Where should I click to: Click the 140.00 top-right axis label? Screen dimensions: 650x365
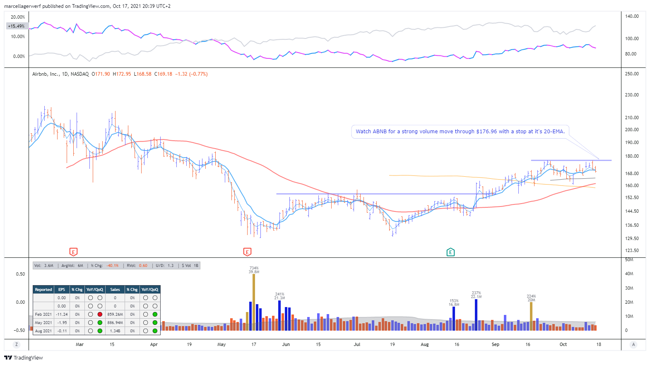[x=632, y=16]
